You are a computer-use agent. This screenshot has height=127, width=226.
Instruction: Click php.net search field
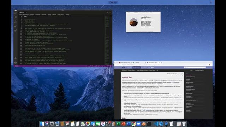click(x=195, y=67)
